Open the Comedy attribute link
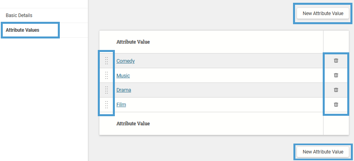Screen dimensions: 354x161 pyautogui.click(x=126, y=61)
